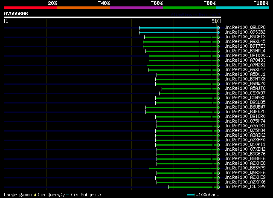Click the green ~80% identity legend segment
The height and width of the screenshot is (198, 273).
click(189, 8)
